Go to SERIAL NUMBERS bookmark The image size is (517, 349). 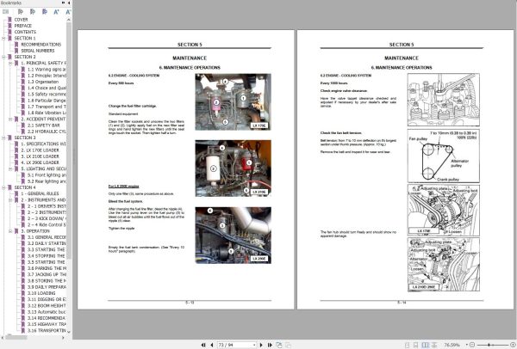click(38, 51)
